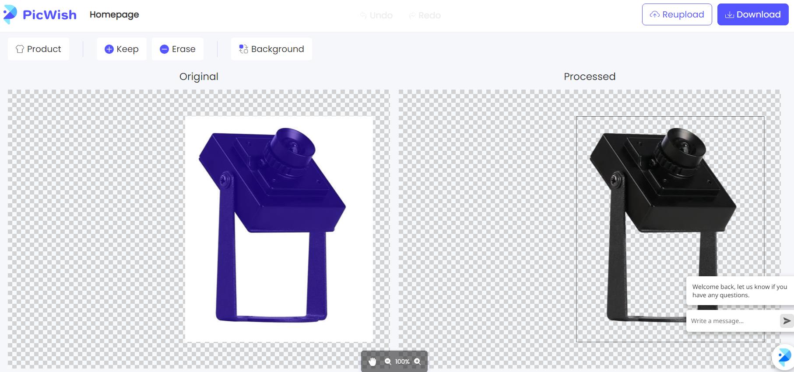Image resolution: width=794 pixels, height=372 pixels.
Task: Download the processed image
Action: [753, 14]
